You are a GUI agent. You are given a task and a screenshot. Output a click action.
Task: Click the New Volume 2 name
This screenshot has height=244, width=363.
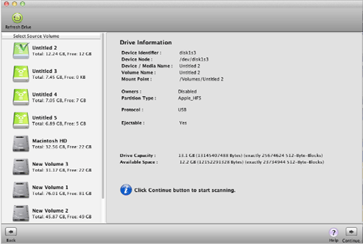tap(50, 211)
